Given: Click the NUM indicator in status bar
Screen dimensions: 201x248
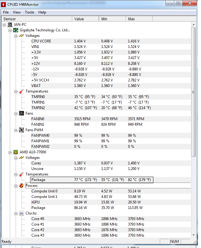Looking at the screenshot, I should 175,241.
